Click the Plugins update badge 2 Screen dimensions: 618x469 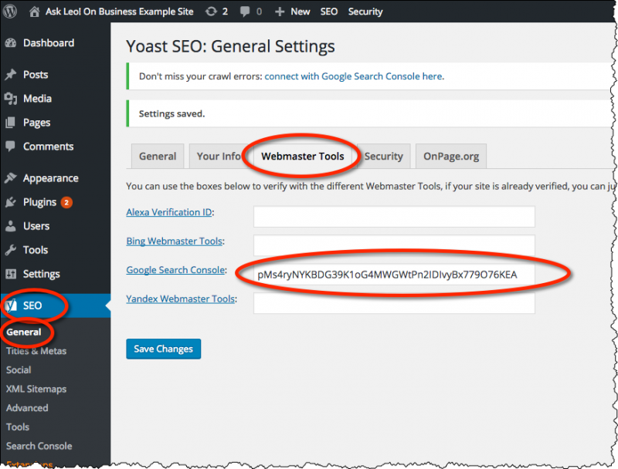tap(66, 203)
